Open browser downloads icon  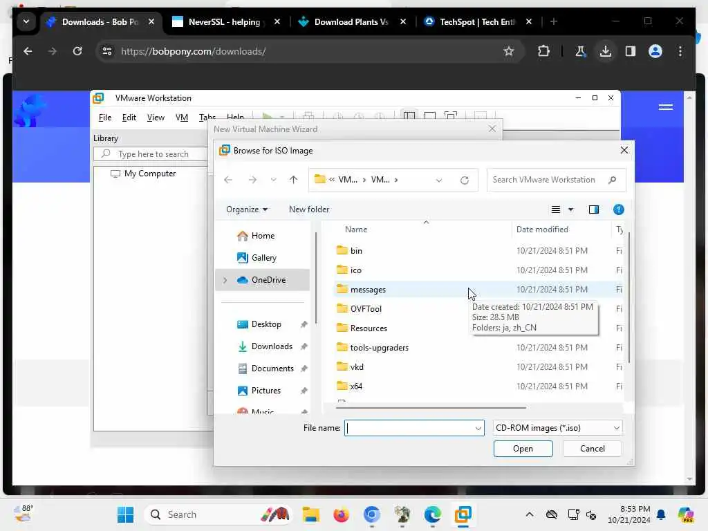(606, 51)
